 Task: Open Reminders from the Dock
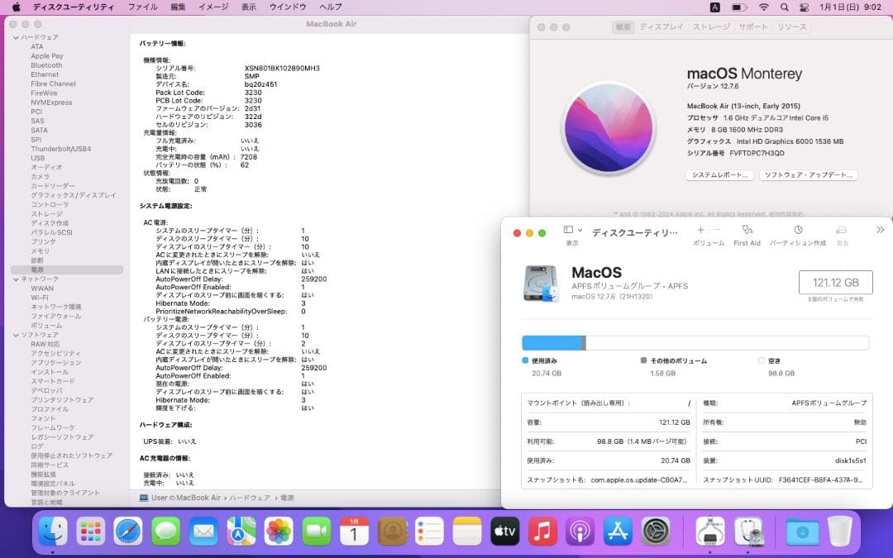(429, 532)
